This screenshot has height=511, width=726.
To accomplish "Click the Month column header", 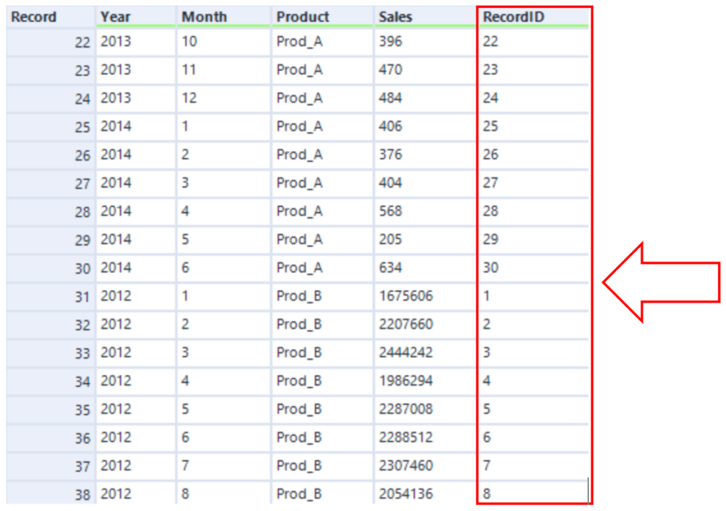I will [223, 17].
